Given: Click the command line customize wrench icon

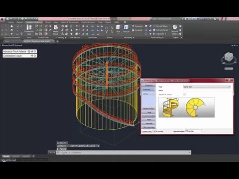Looking at the screenshot, I should pyautogui.click(x=54, y=153).
